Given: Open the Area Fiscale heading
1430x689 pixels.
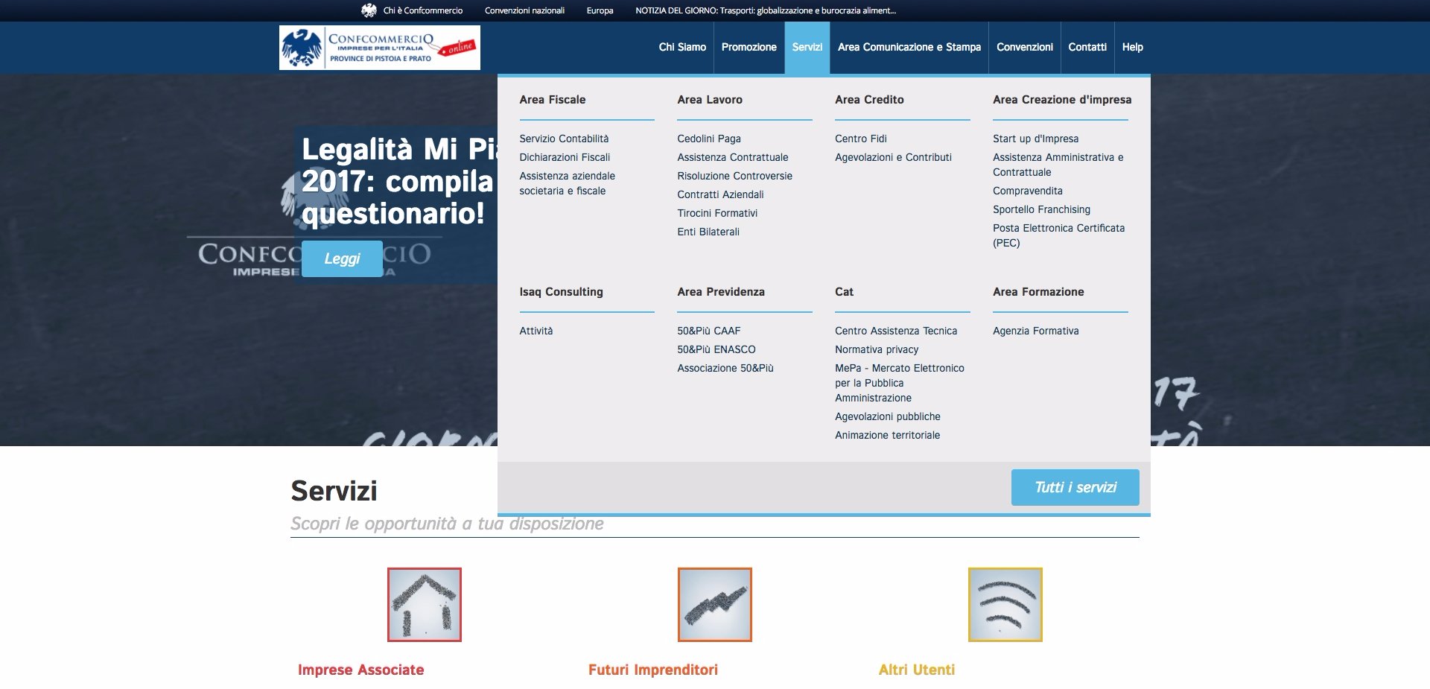Looking at the screenshot, I should click(553, 100).
